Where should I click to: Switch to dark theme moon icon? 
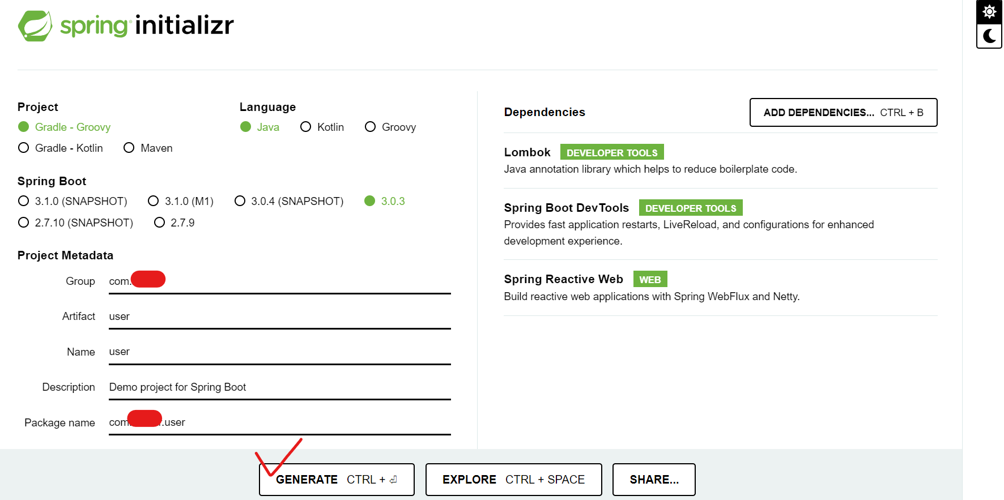coord(989,36)
